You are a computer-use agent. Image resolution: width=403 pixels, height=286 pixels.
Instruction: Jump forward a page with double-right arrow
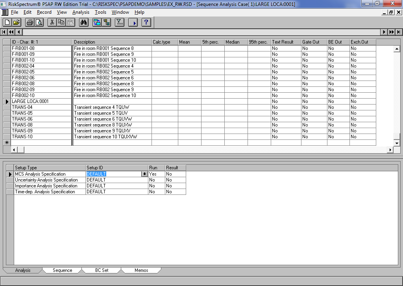click(x=392, y=32)
